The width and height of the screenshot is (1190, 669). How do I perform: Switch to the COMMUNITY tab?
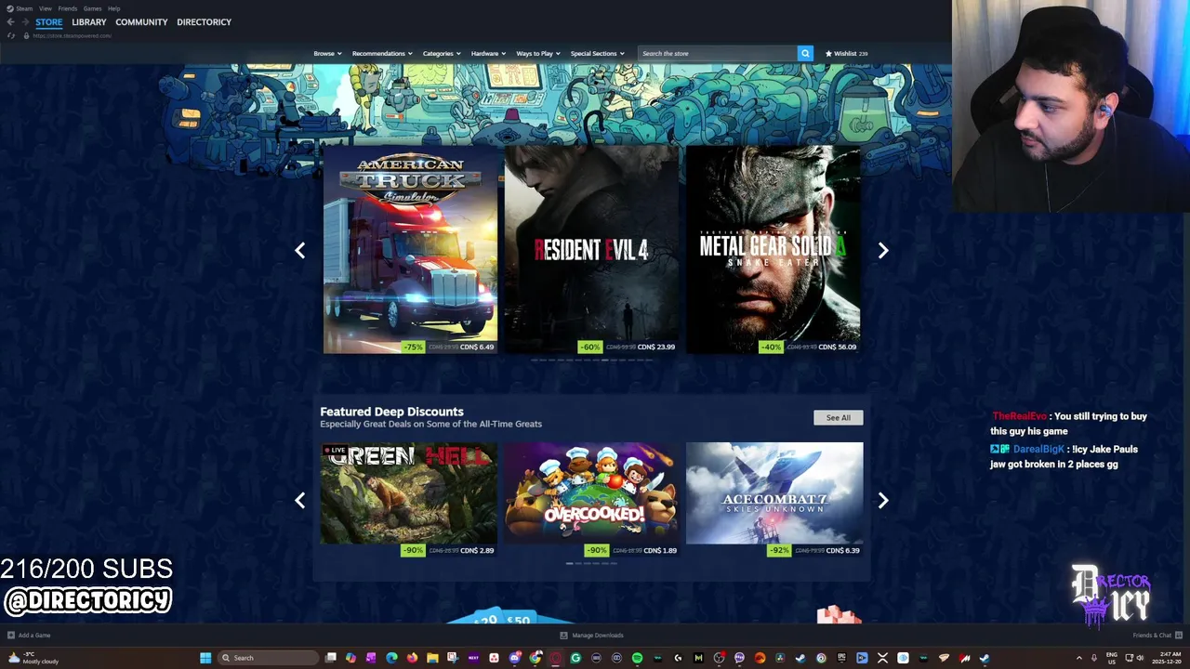pos(141,22)
